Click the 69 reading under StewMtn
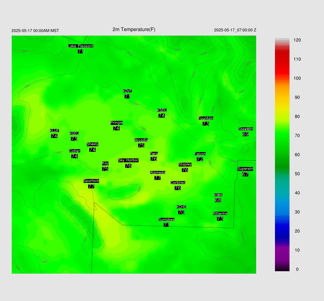Viewport: 324px width, 301px height. [246, 134]
